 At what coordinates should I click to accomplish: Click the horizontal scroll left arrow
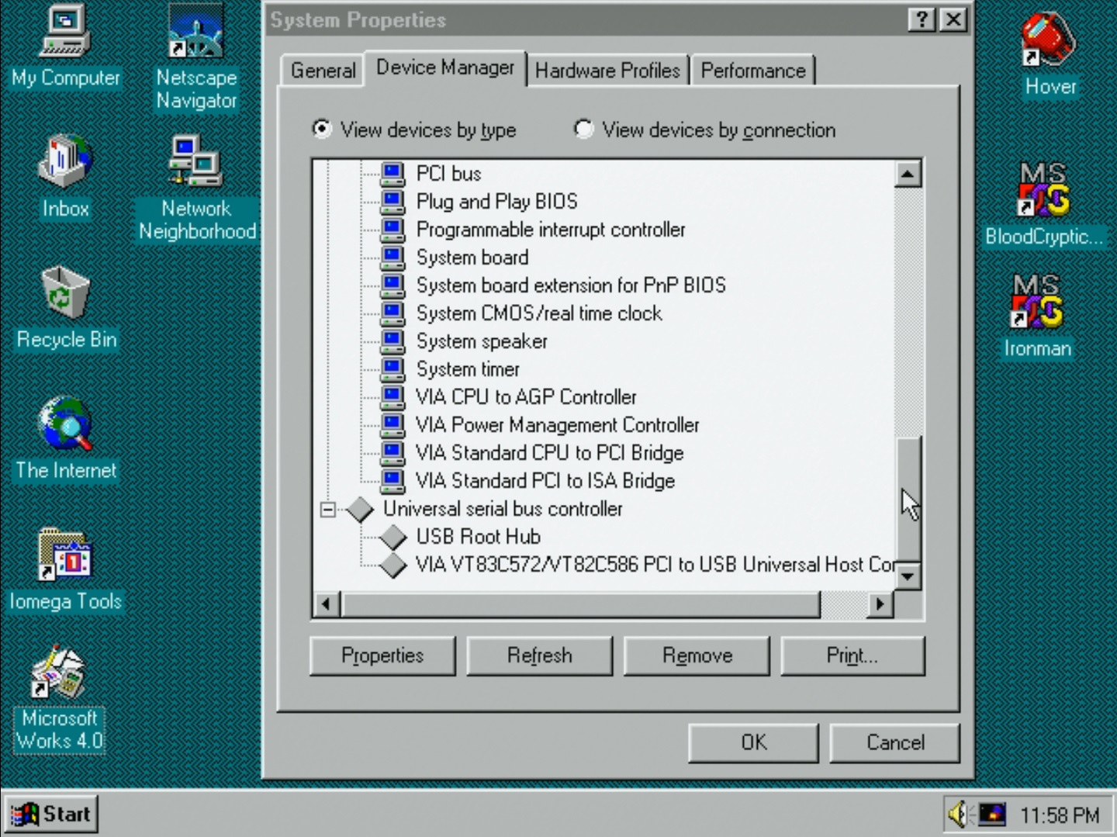327,604
